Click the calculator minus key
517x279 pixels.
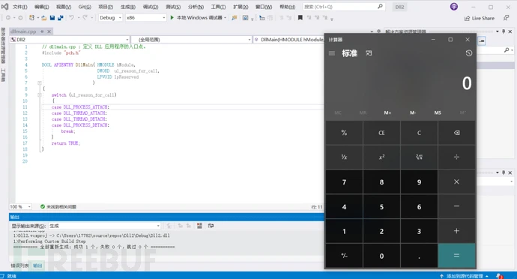point(456,206)
